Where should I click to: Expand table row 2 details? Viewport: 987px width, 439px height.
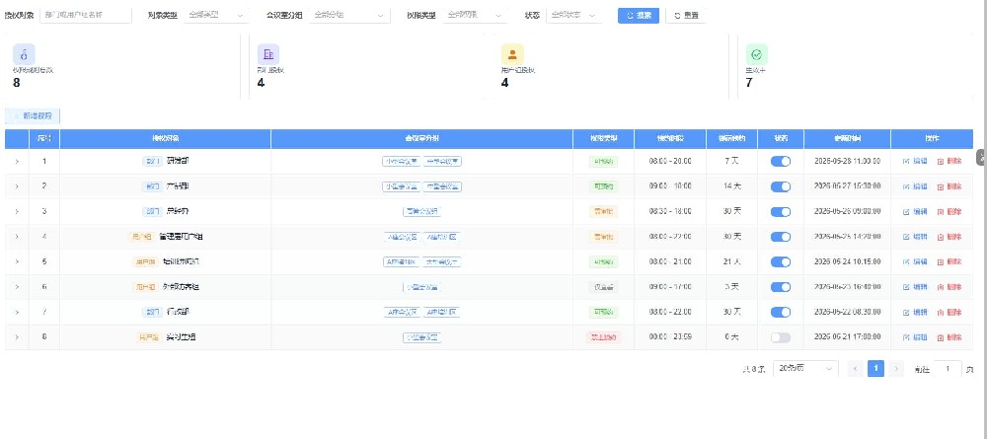pos(17,186)
